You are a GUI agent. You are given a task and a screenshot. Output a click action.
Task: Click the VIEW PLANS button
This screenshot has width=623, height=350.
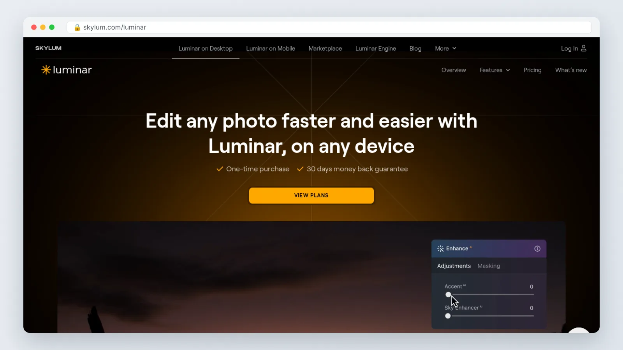click(x=311, y=196)
